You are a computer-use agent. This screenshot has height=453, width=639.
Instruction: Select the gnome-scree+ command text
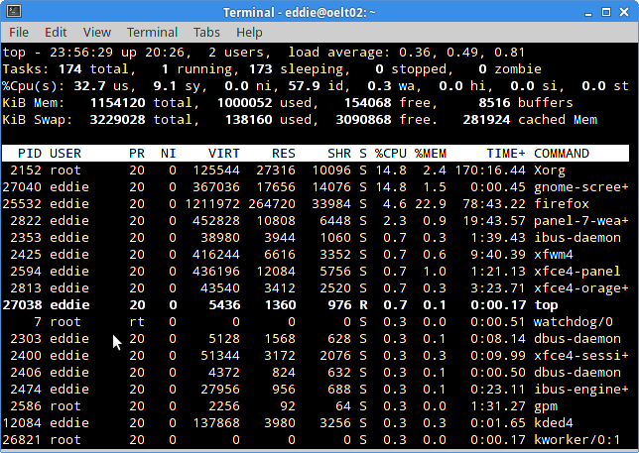(x=581, y=187)
